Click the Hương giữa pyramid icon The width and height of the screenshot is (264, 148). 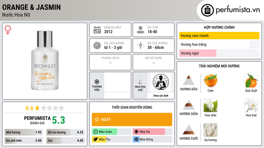coord(189,105)
